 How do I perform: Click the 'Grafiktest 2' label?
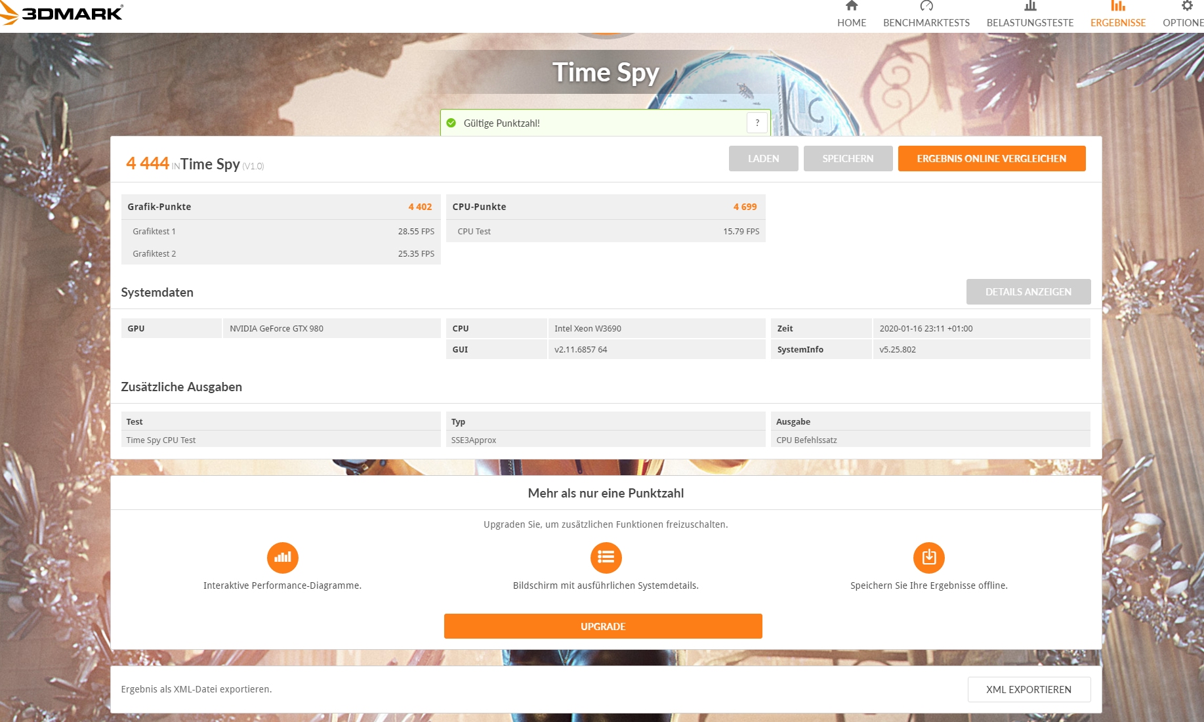tap(154, 254)
